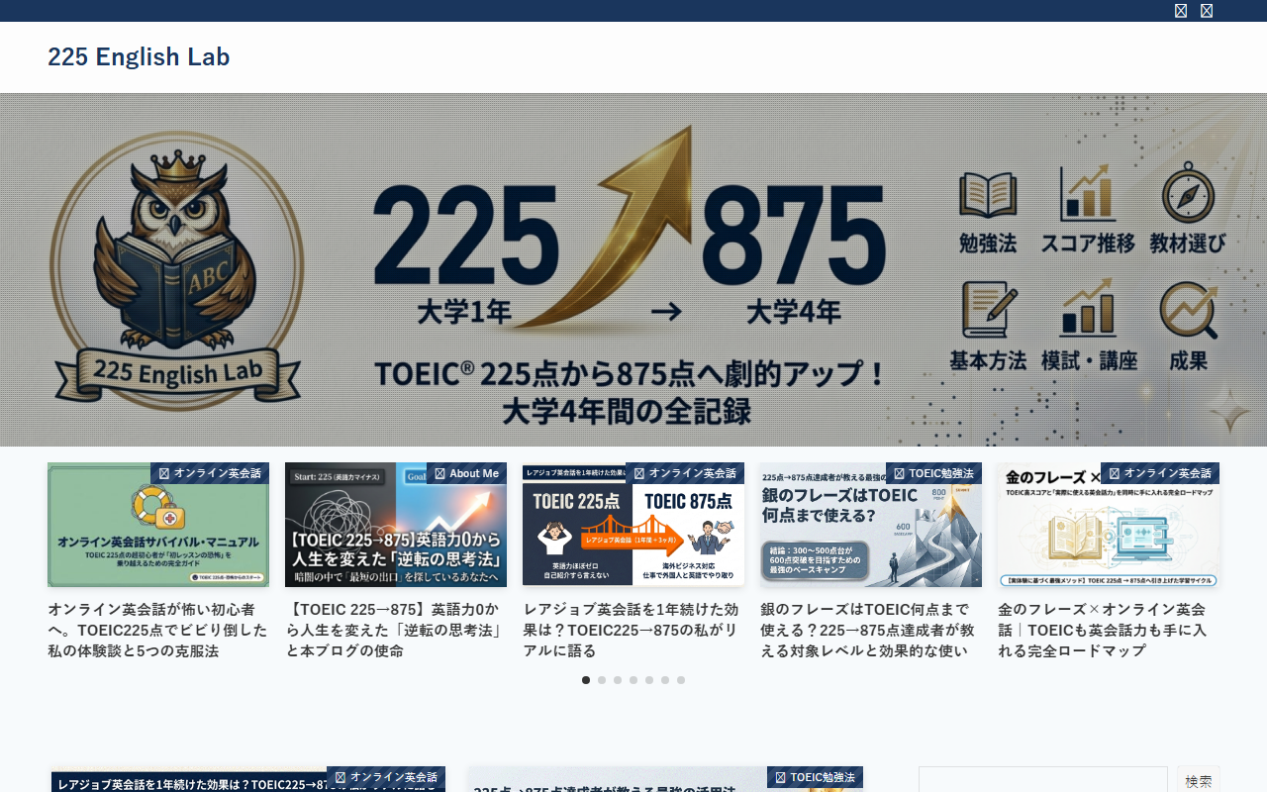Open オンライン英会話サバイバル・マニュアル thumbnail
The image size is (1267, 792).
(x=158, y=525)
